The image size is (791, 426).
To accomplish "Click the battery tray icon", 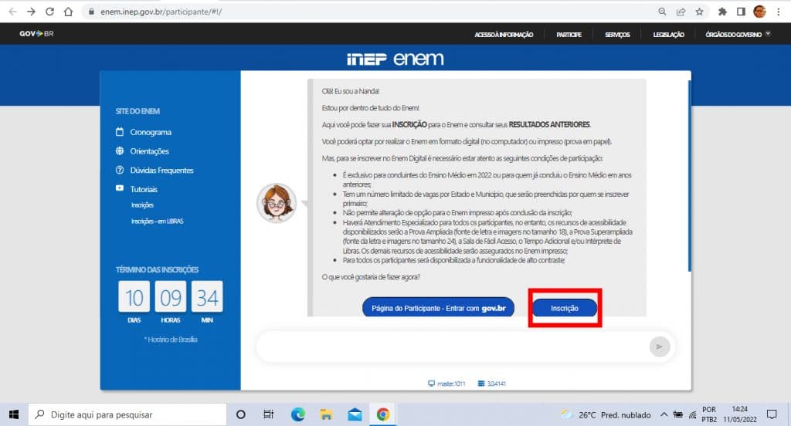I will 678,414.
